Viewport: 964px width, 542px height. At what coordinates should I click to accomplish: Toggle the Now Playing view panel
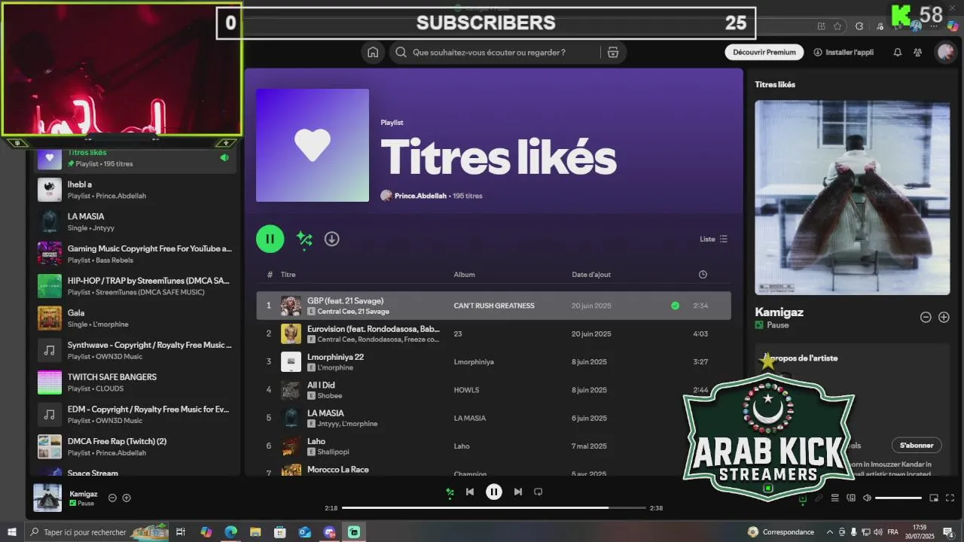coord(802,498)
